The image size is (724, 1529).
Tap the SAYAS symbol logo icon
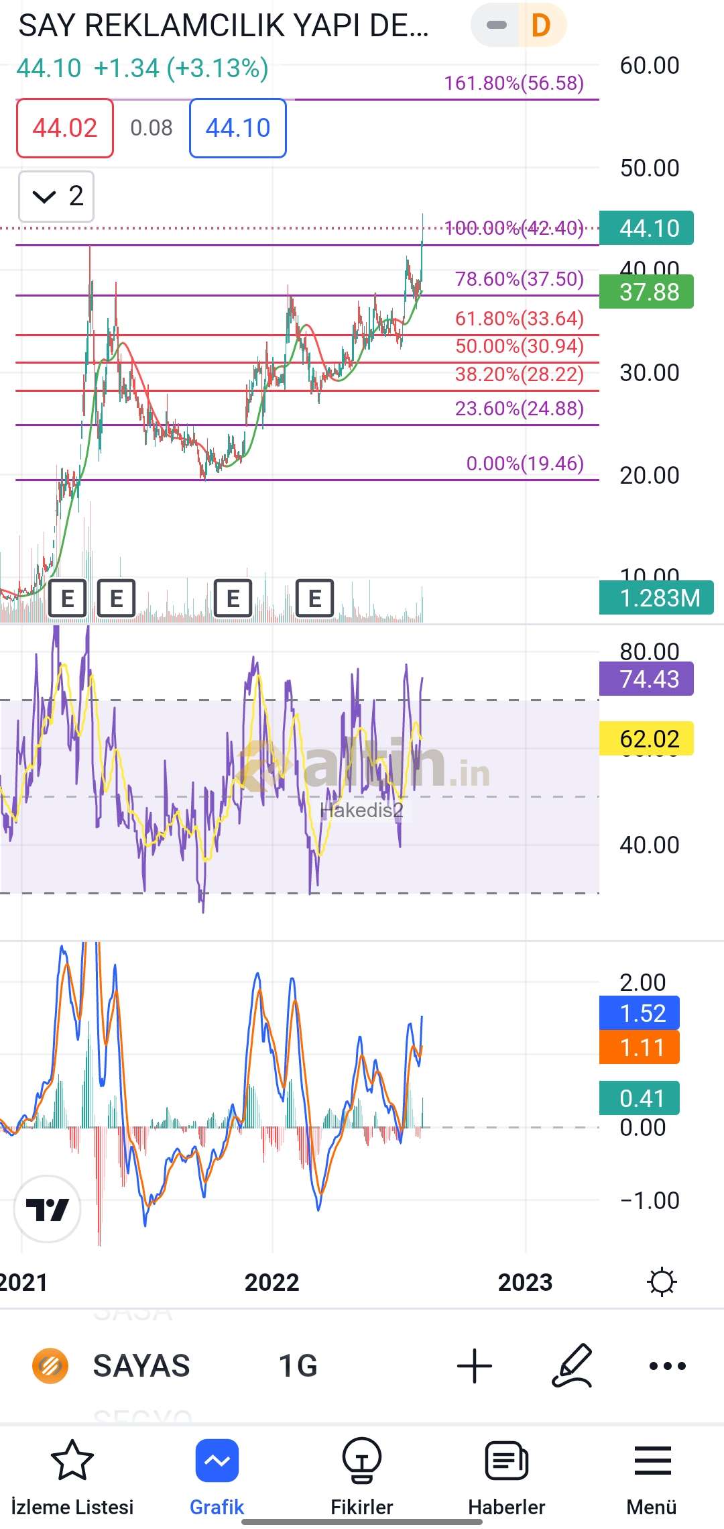coord(50,1366)
